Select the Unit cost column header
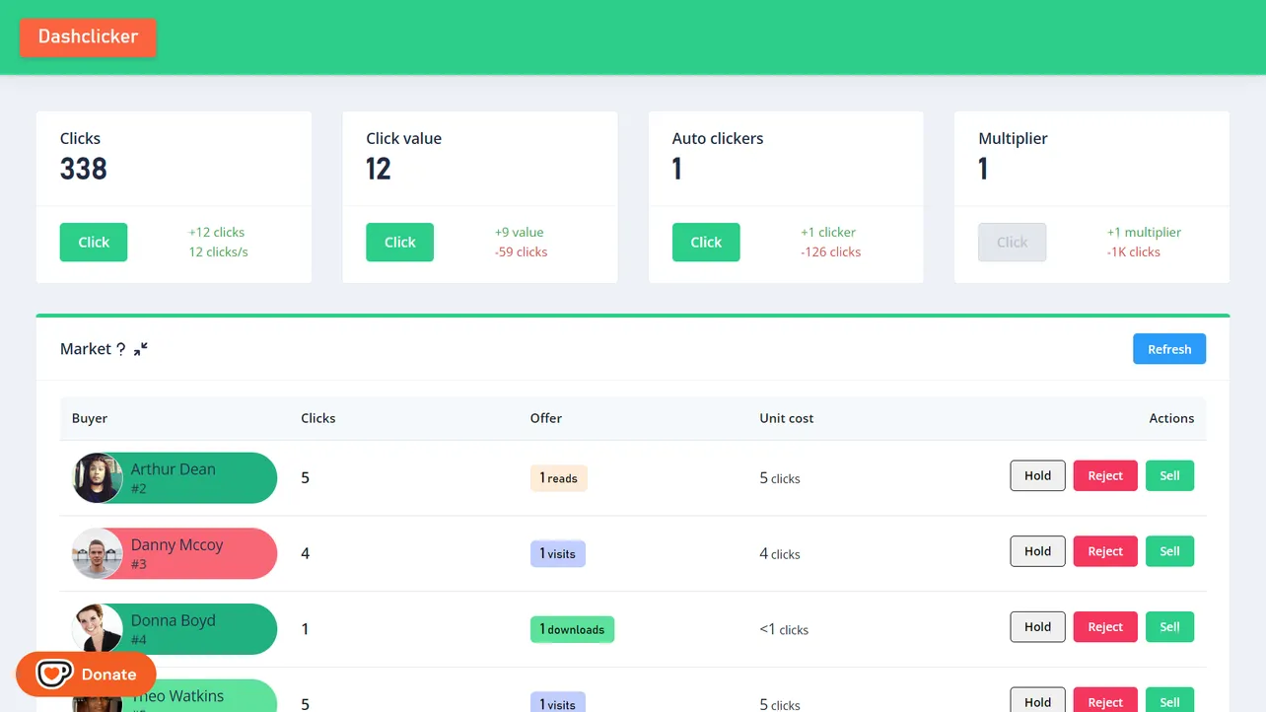 [x=787, y=418]
